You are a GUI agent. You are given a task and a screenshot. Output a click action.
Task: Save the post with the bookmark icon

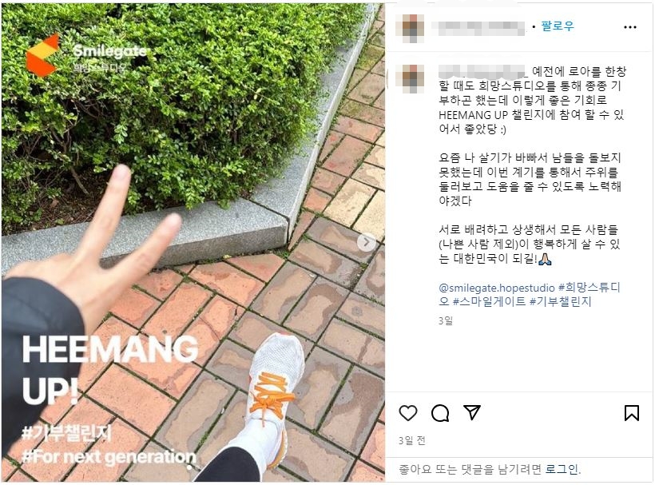click(x=632, y=413)
